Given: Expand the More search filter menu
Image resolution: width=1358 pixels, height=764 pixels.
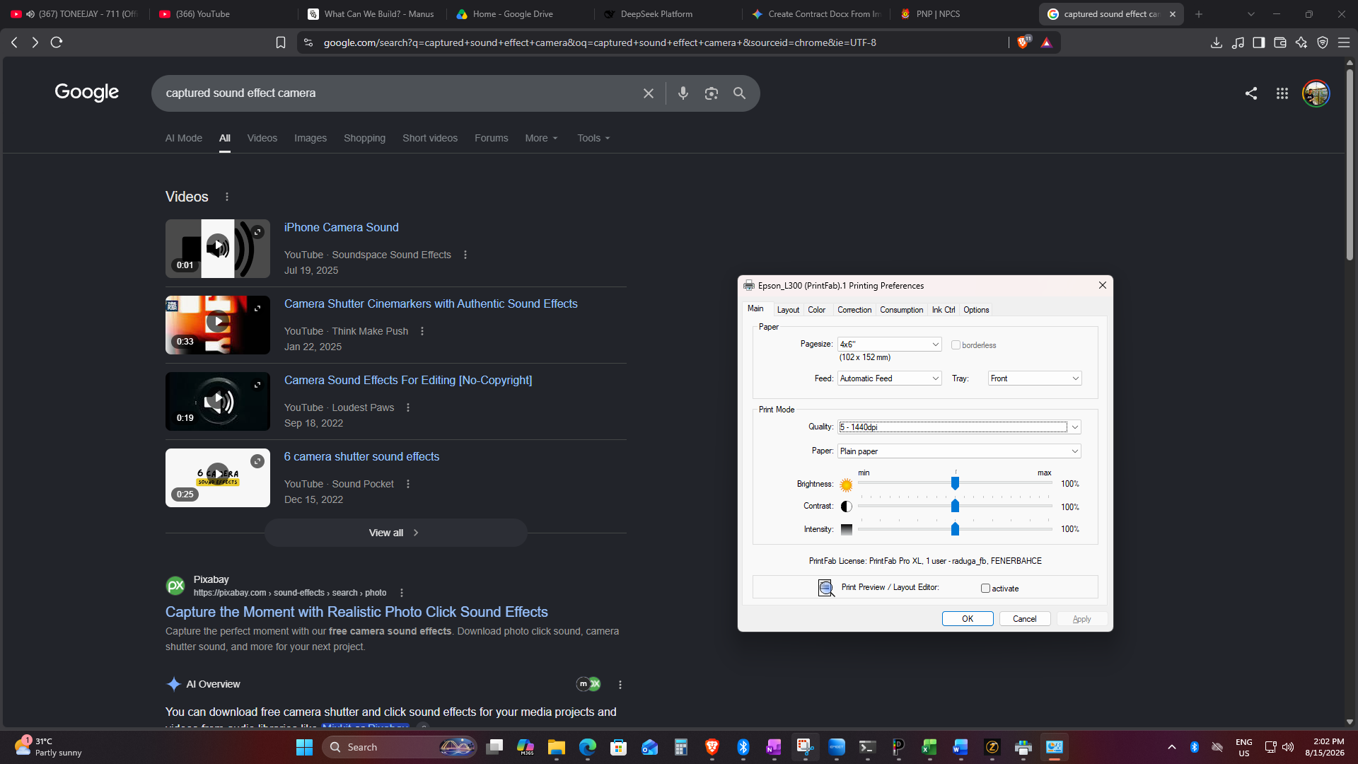Looking at the screenshot, I should coord(541,138).
